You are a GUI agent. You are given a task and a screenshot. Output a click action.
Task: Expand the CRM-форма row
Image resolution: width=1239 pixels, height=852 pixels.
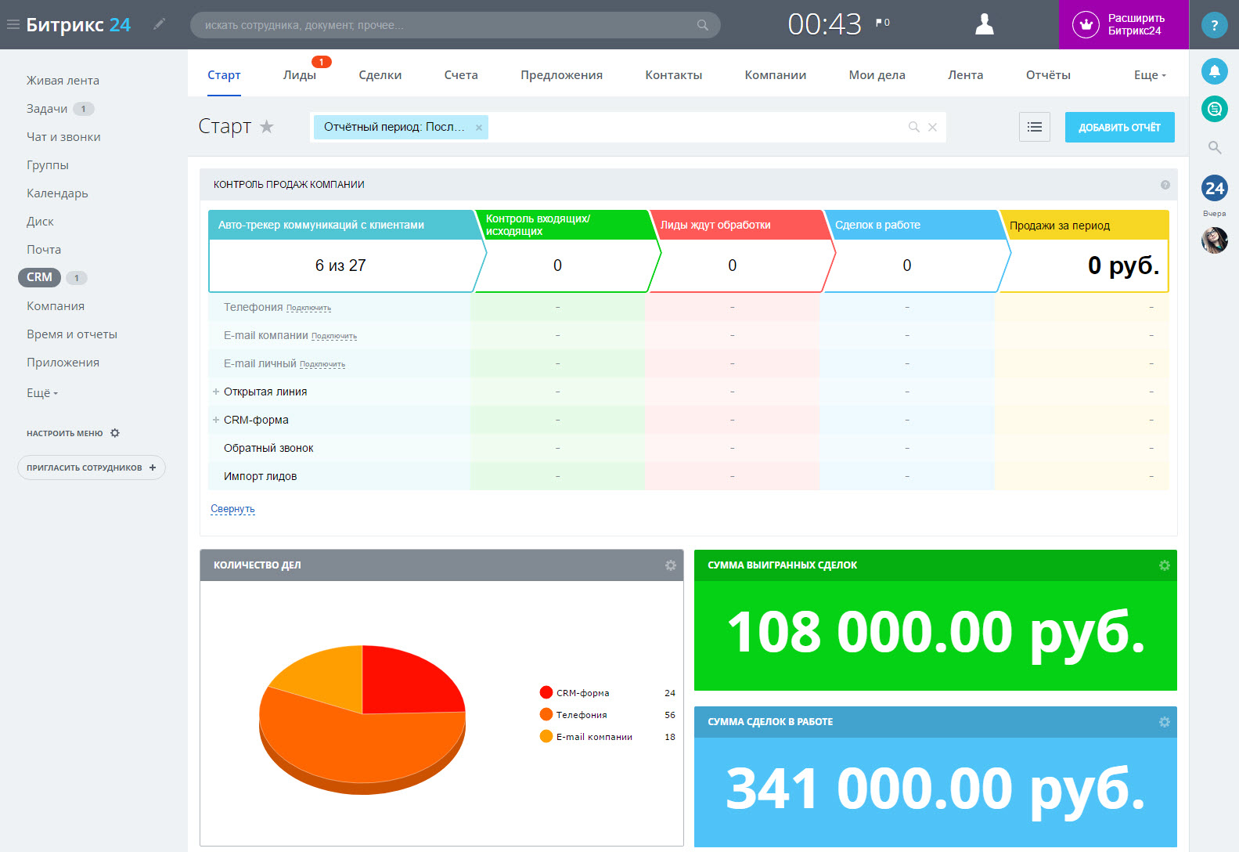(216, 420)
